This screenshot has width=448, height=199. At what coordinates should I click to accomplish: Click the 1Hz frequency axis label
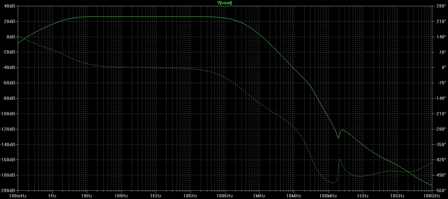52,196
